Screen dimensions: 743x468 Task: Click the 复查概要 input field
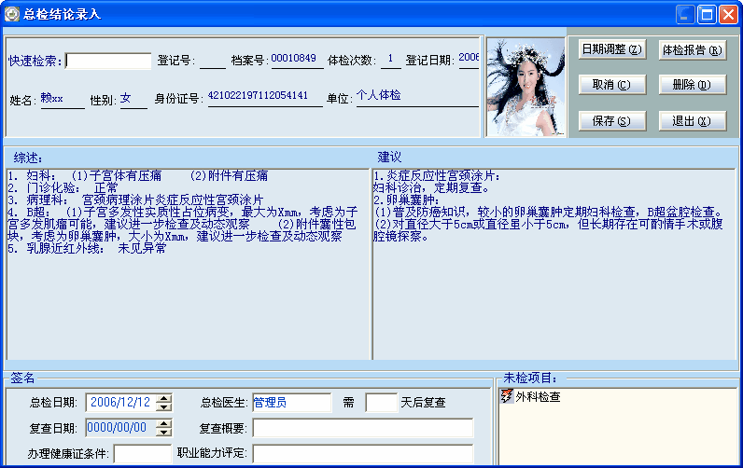click(x=363, y=428)
